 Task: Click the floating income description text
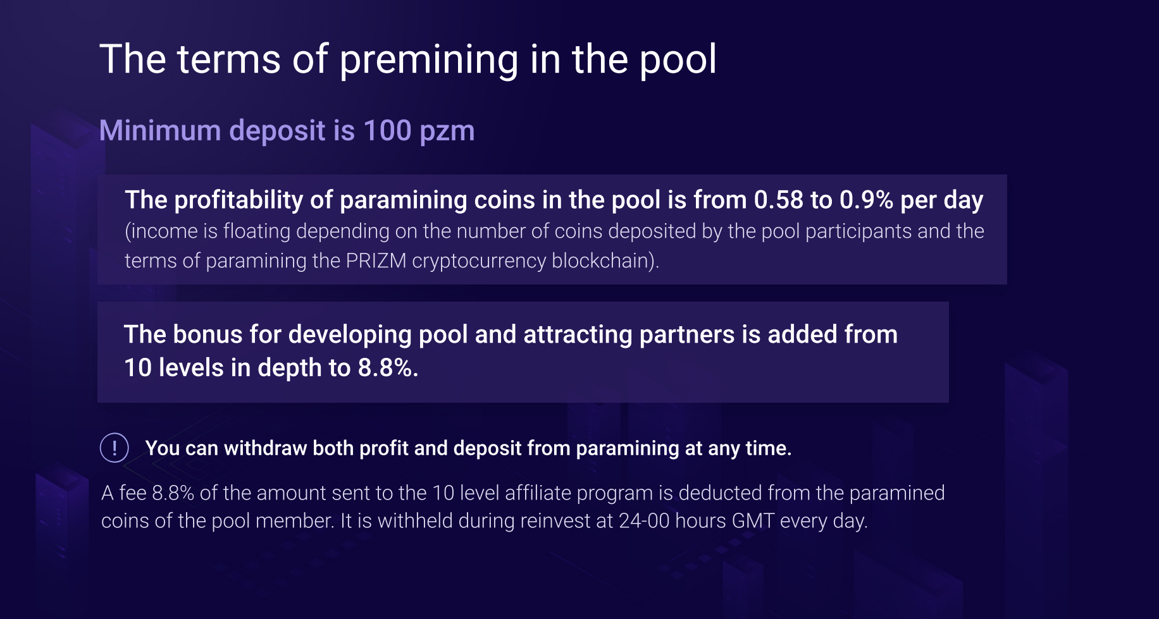click(554, 246)
